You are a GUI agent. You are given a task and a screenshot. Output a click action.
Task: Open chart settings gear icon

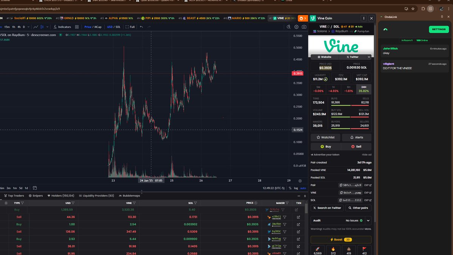point(296,27)
